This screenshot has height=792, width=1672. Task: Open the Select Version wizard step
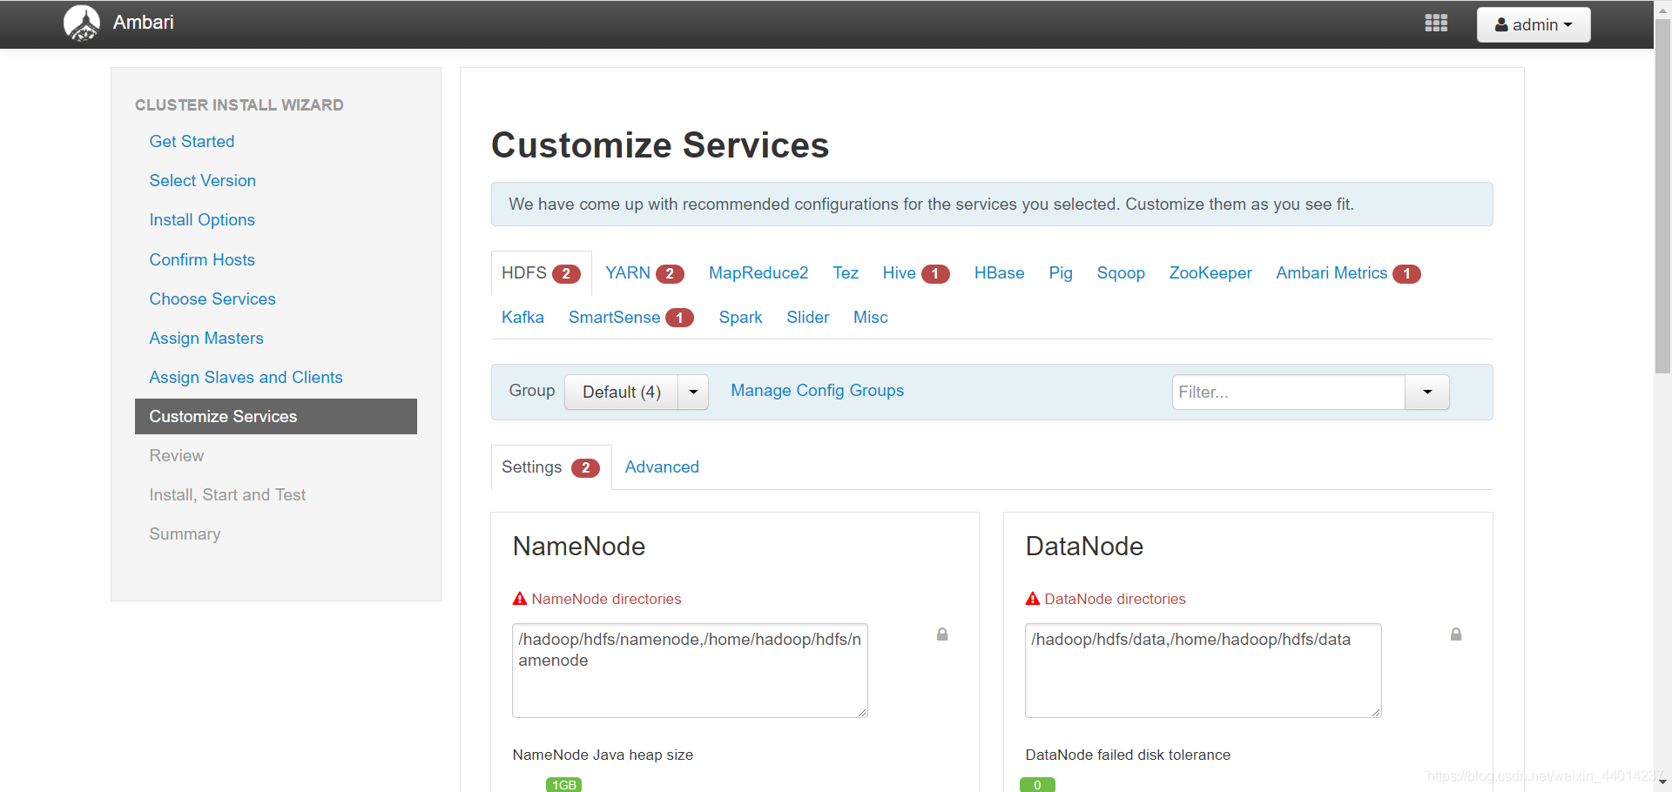pyautogui.click(x=203, y=181)
